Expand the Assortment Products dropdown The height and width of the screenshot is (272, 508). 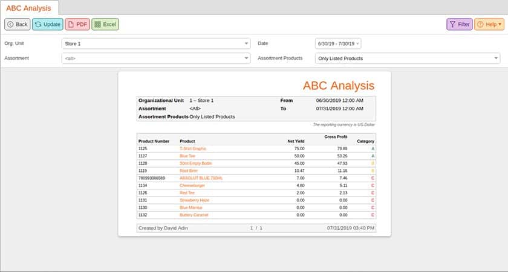click(x=408, y=59)
